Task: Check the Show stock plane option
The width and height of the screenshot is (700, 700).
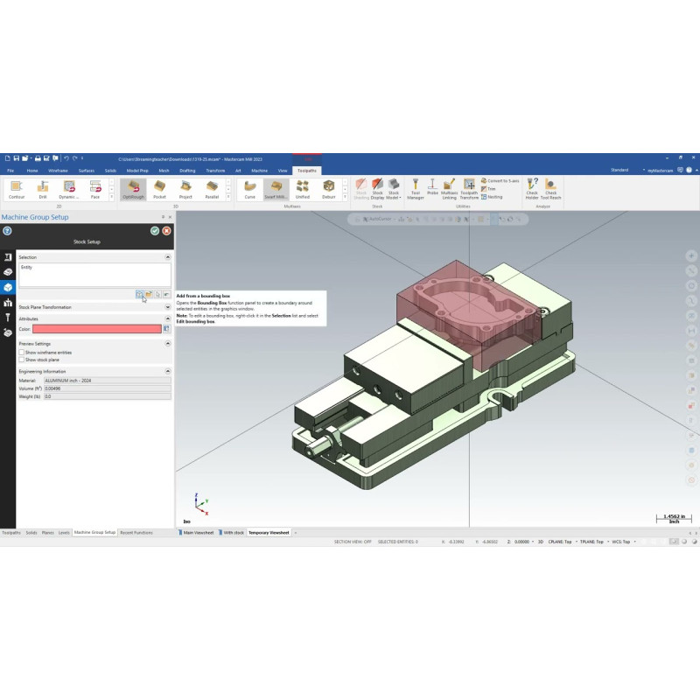Action: pyautogui.click(x=22, y=360)
